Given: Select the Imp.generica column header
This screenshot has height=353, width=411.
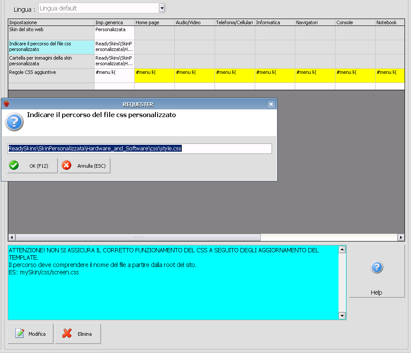Looking at the screenshot, I should (x=114, y=22).
